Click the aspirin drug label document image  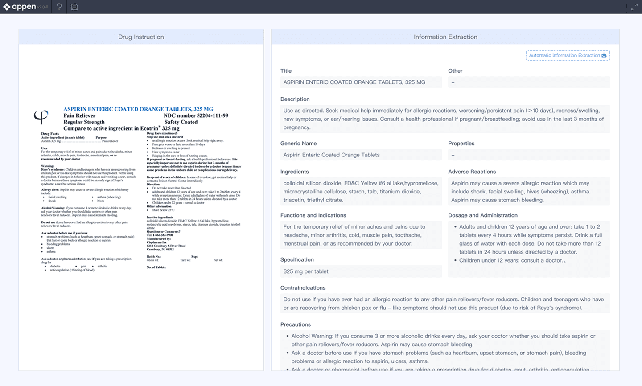(141, 189)
